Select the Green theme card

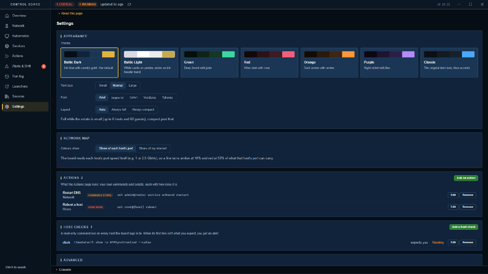pyautogui.click(x=209, y=63)
